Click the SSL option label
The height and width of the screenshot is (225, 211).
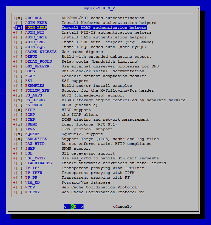coord(29,154)
